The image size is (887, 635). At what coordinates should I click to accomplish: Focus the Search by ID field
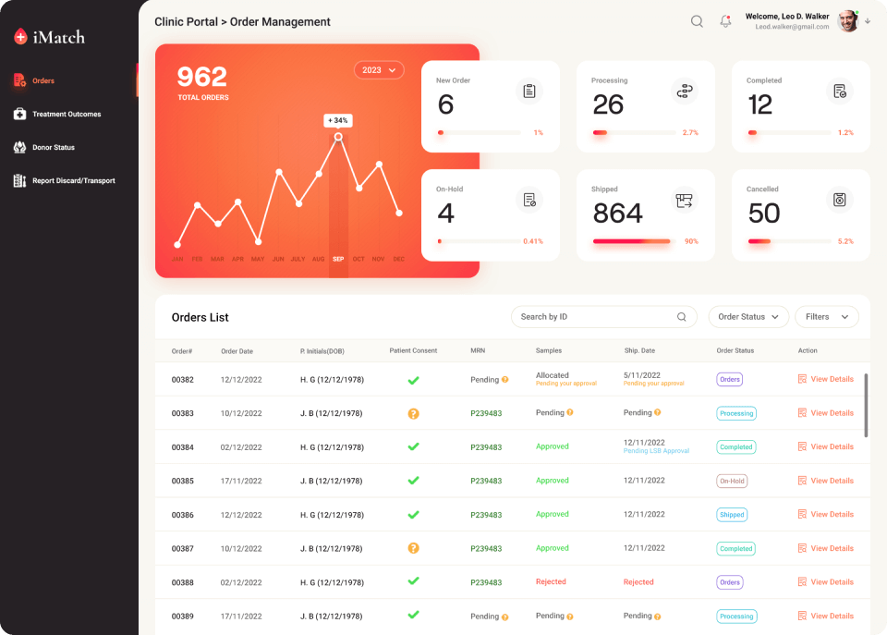tap(603, 317)
